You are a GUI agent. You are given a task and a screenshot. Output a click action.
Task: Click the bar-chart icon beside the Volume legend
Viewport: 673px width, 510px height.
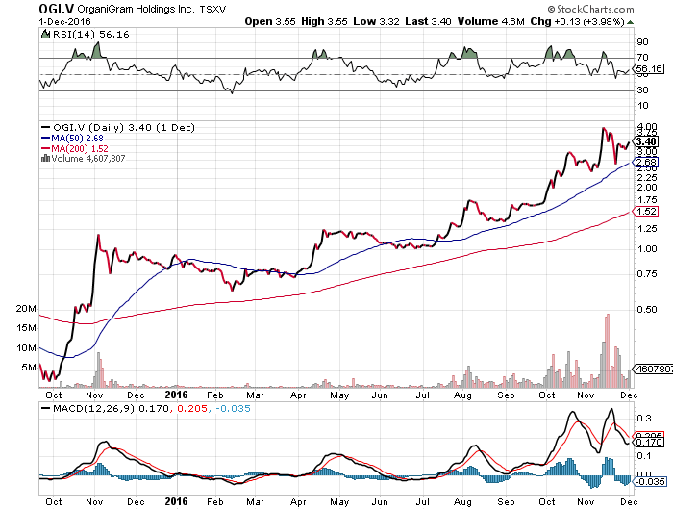(45, 158)
